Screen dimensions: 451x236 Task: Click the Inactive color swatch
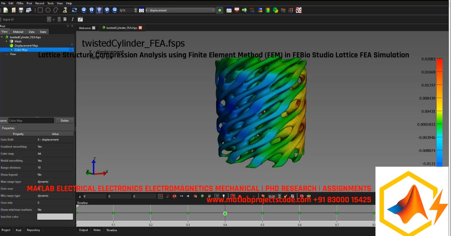point(55,216)
